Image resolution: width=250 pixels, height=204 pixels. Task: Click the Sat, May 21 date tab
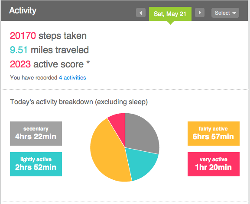click(x=170, y=14)
